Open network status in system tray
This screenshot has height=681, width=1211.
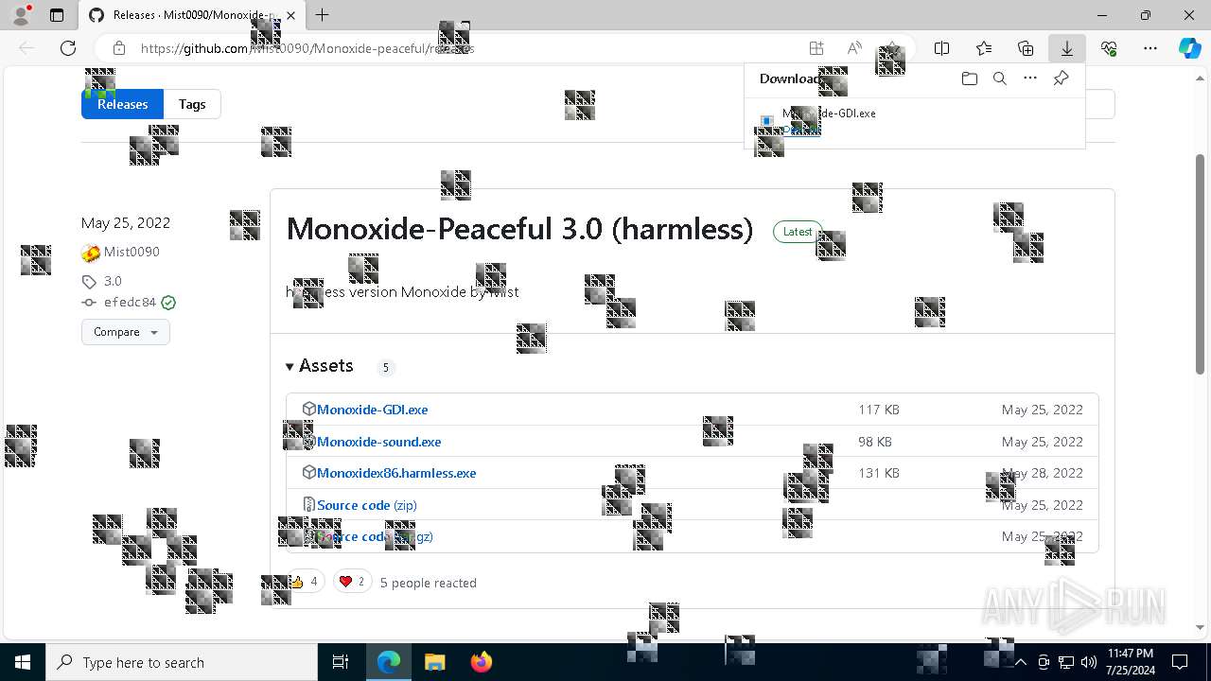[1066, 662]
